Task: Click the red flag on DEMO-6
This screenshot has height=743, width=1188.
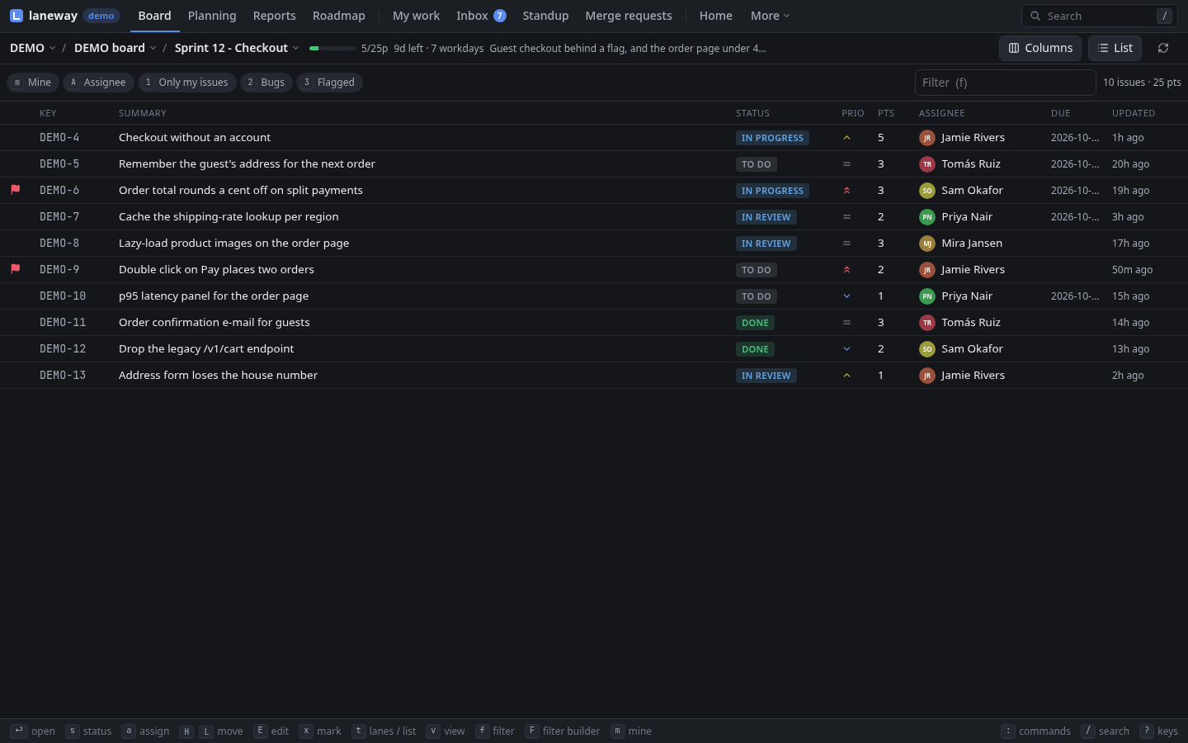Action: (15, 190)
